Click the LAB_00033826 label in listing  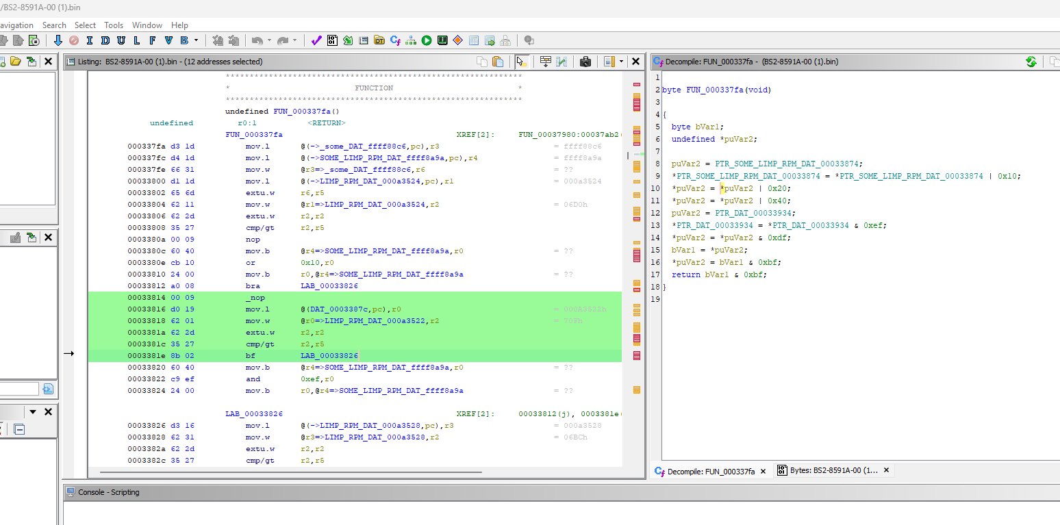(x=254, y=414)
